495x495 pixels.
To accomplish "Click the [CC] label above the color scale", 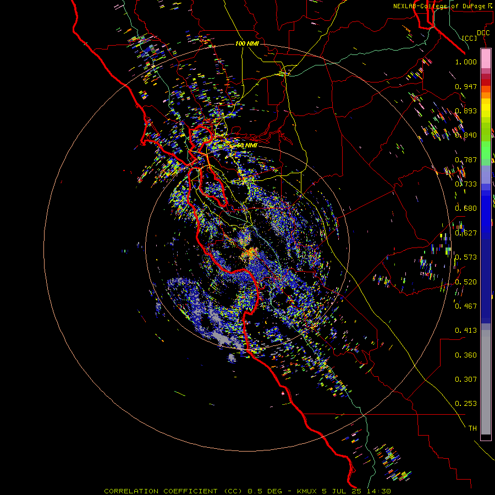I will (470, 38).
